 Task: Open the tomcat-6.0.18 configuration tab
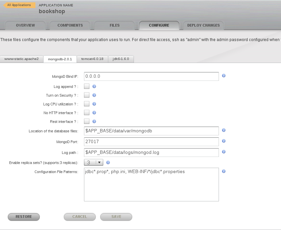pos(92,59)
